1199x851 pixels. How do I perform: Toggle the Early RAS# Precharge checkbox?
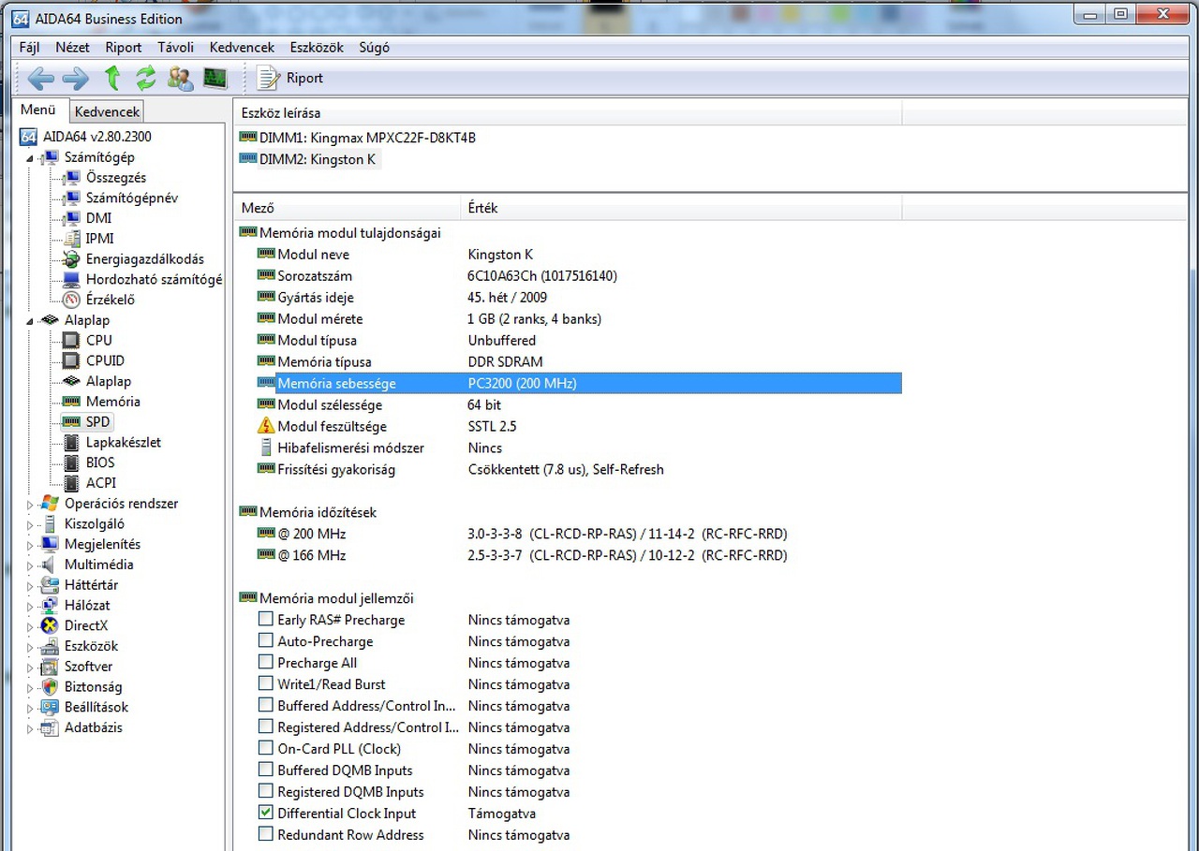[266, 619]
